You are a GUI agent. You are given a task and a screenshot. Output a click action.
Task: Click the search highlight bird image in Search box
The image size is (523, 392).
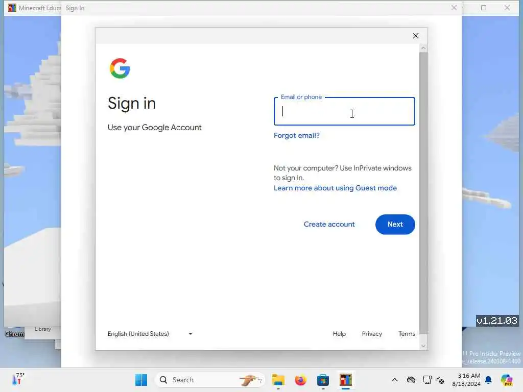(x=251, y=380)
